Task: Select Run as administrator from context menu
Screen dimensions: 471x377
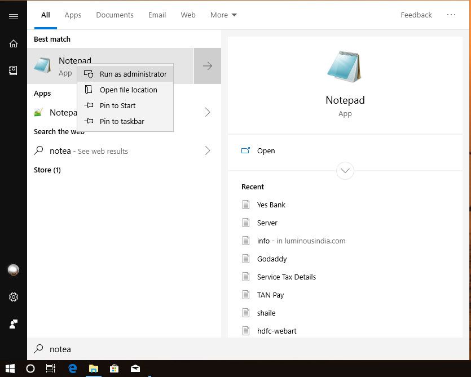Action: pyautogui.click(x=125, y=74)
